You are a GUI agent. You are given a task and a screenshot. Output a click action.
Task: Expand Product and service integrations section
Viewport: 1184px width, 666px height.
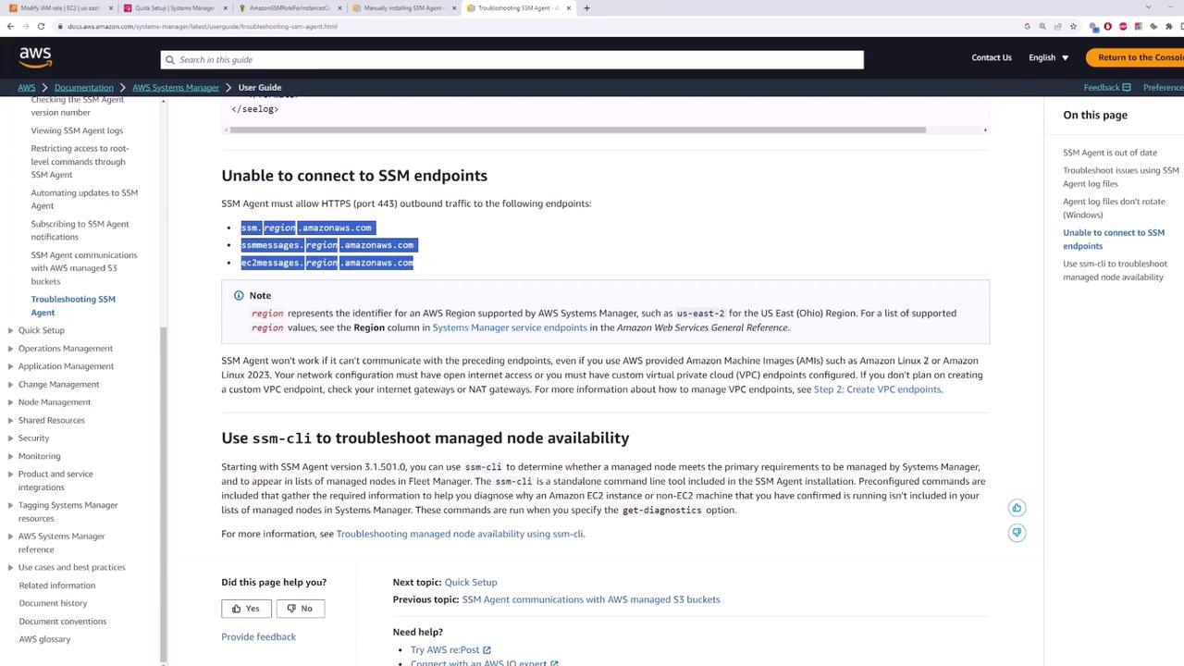click(x=10, y=475)
